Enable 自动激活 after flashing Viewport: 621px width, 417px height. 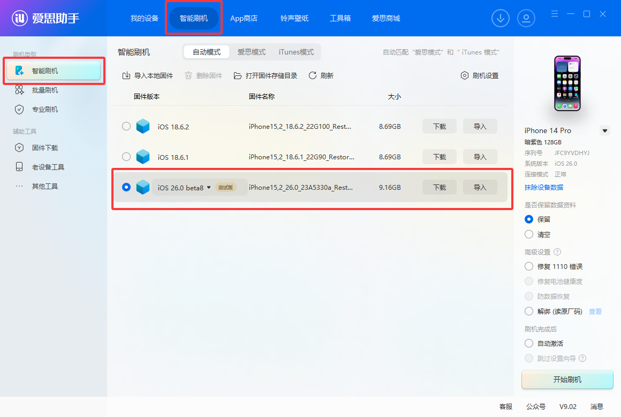point(529,343)
